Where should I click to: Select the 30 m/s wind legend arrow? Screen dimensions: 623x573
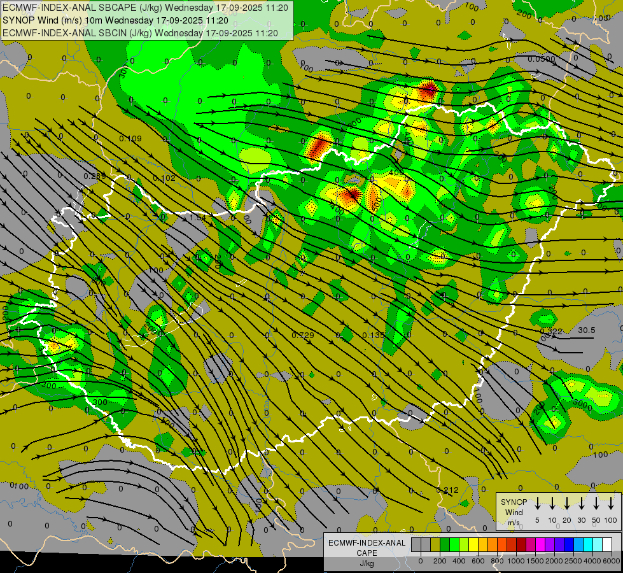[x=582, y=504]
